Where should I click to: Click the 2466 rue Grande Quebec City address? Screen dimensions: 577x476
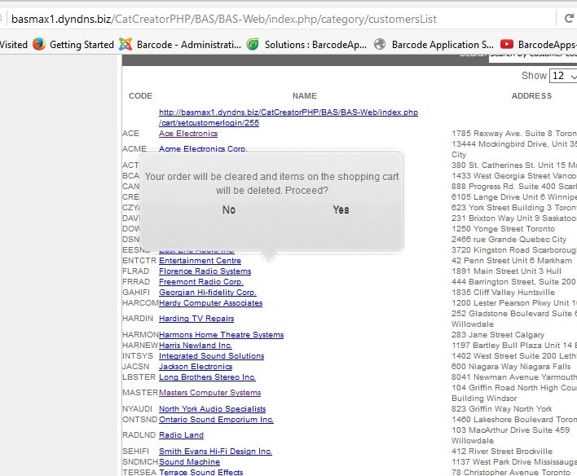[x=509, y=240]
